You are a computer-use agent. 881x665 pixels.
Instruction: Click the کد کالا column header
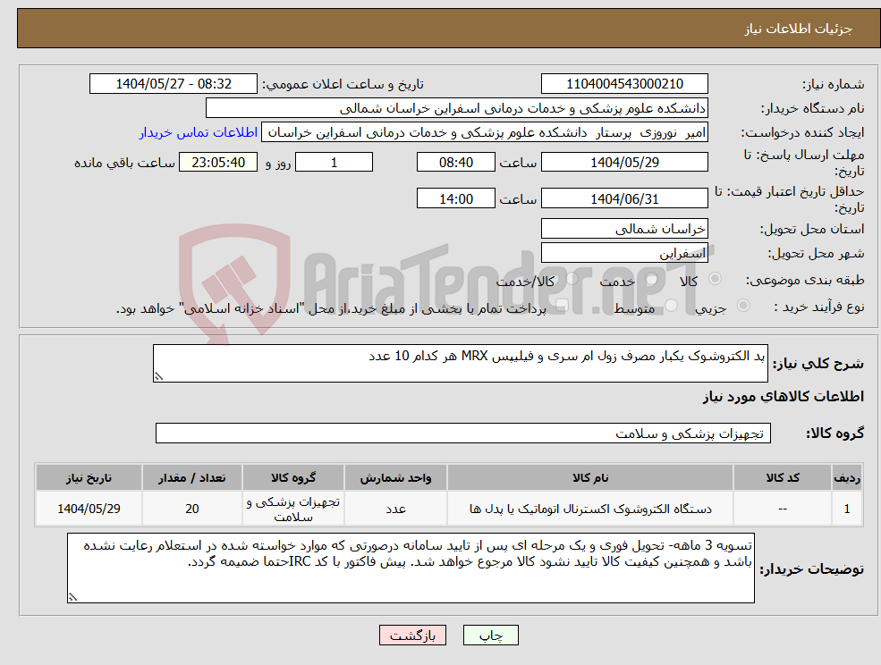click(x=782, y=478)
